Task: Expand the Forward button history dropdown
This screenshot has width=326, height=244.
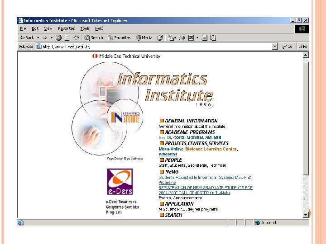Action: [51, 38]
